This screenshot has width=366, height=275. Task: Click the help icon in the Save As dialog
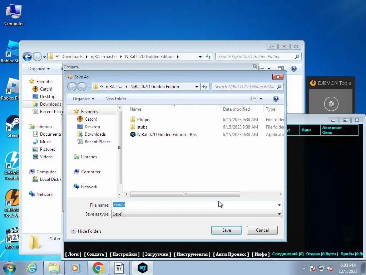(276, 99)
